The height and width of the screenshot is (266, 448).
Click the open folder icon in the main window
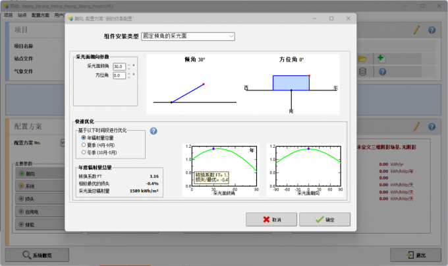pyautogui.click(x=362, y=59)
